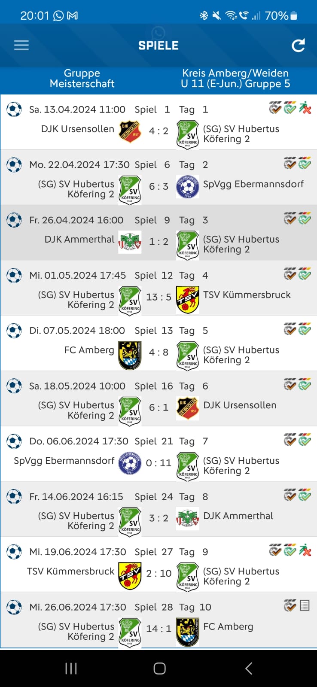
Task: Open the match report list icon on Spiel 28
Action: coord(305,606)
